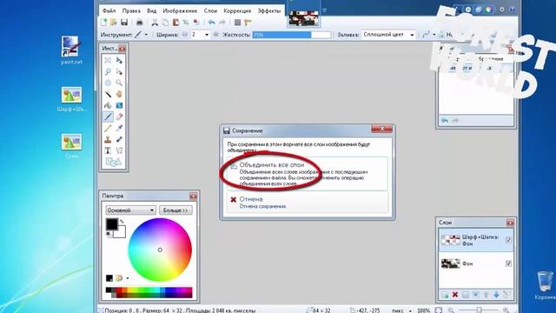Delete layer with red X icon

[x=455, y=295]
